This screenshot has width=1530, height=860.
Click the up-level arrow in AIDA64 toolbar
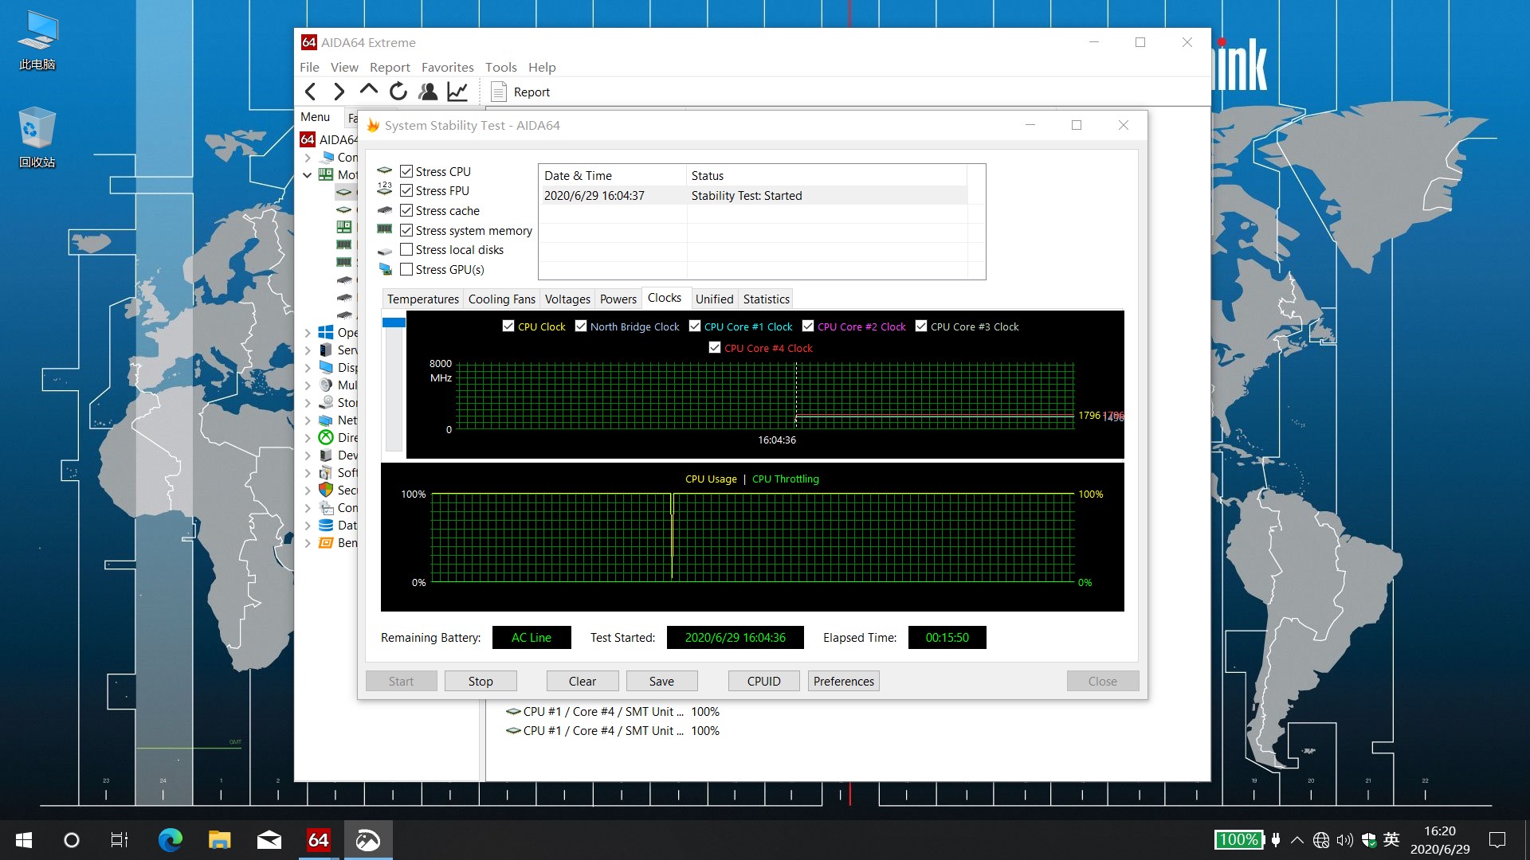[x=368, y=90]
